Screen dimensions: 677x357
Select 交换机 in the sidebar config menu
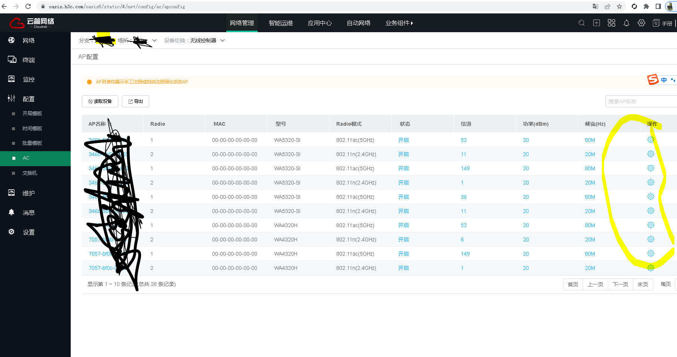tap(30, 173)
